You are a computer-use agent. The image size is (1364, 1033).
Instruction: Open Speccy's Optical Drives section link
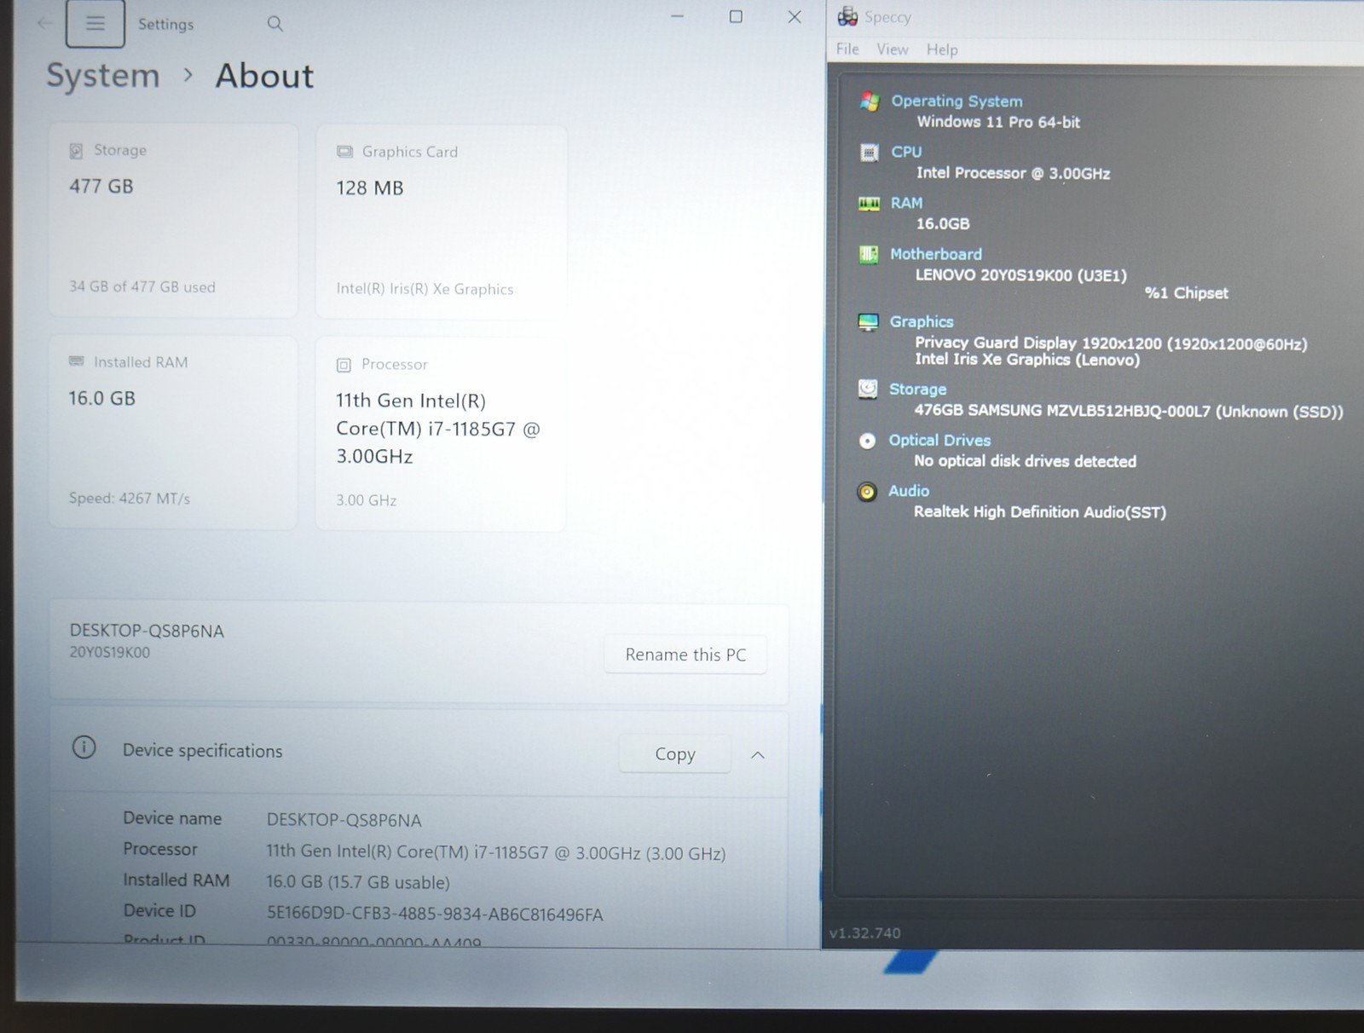(939, 440)
